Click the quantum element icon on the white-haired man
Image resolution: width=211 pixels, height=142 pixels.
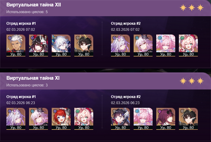click(x=10, y=38)
